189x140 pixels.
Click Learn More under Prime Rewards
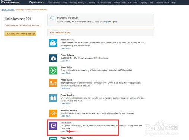[65, 48]
